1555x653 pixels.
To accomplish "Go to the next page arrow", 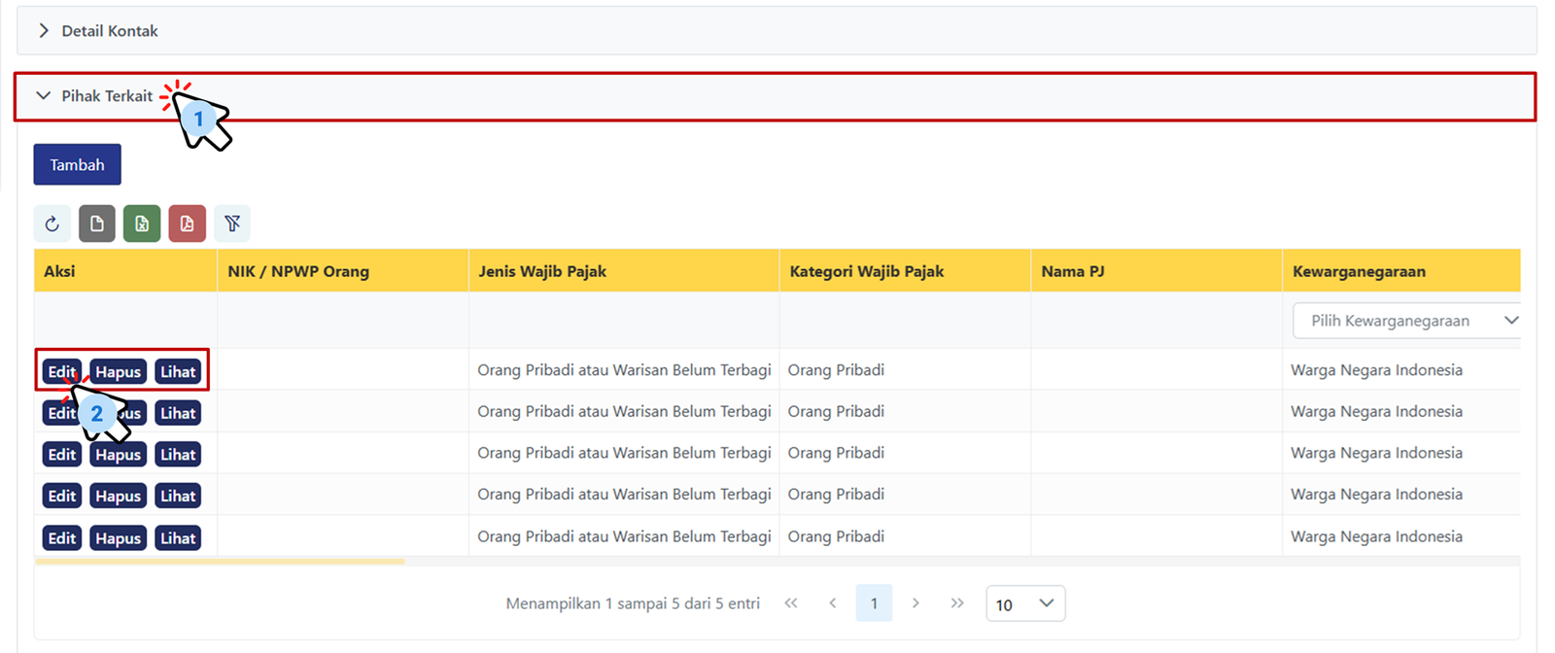I will pyautogui.click(x=916, y=603).
